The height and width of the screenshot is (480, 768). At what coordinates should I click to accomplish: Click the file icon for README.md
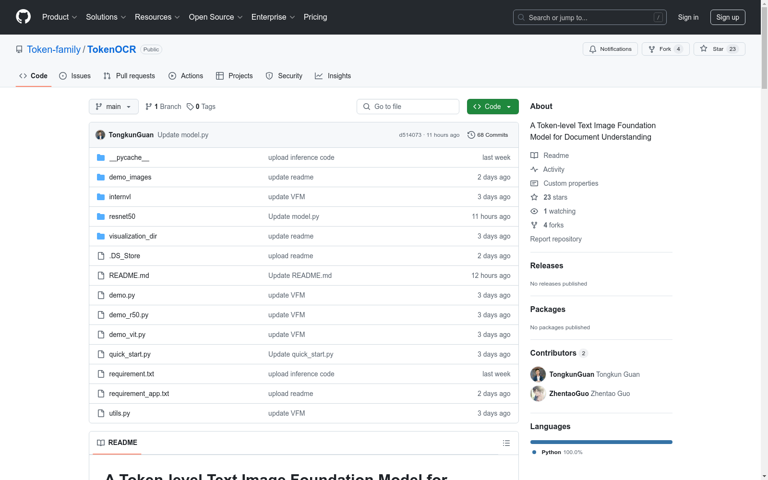tap(101, 276)
